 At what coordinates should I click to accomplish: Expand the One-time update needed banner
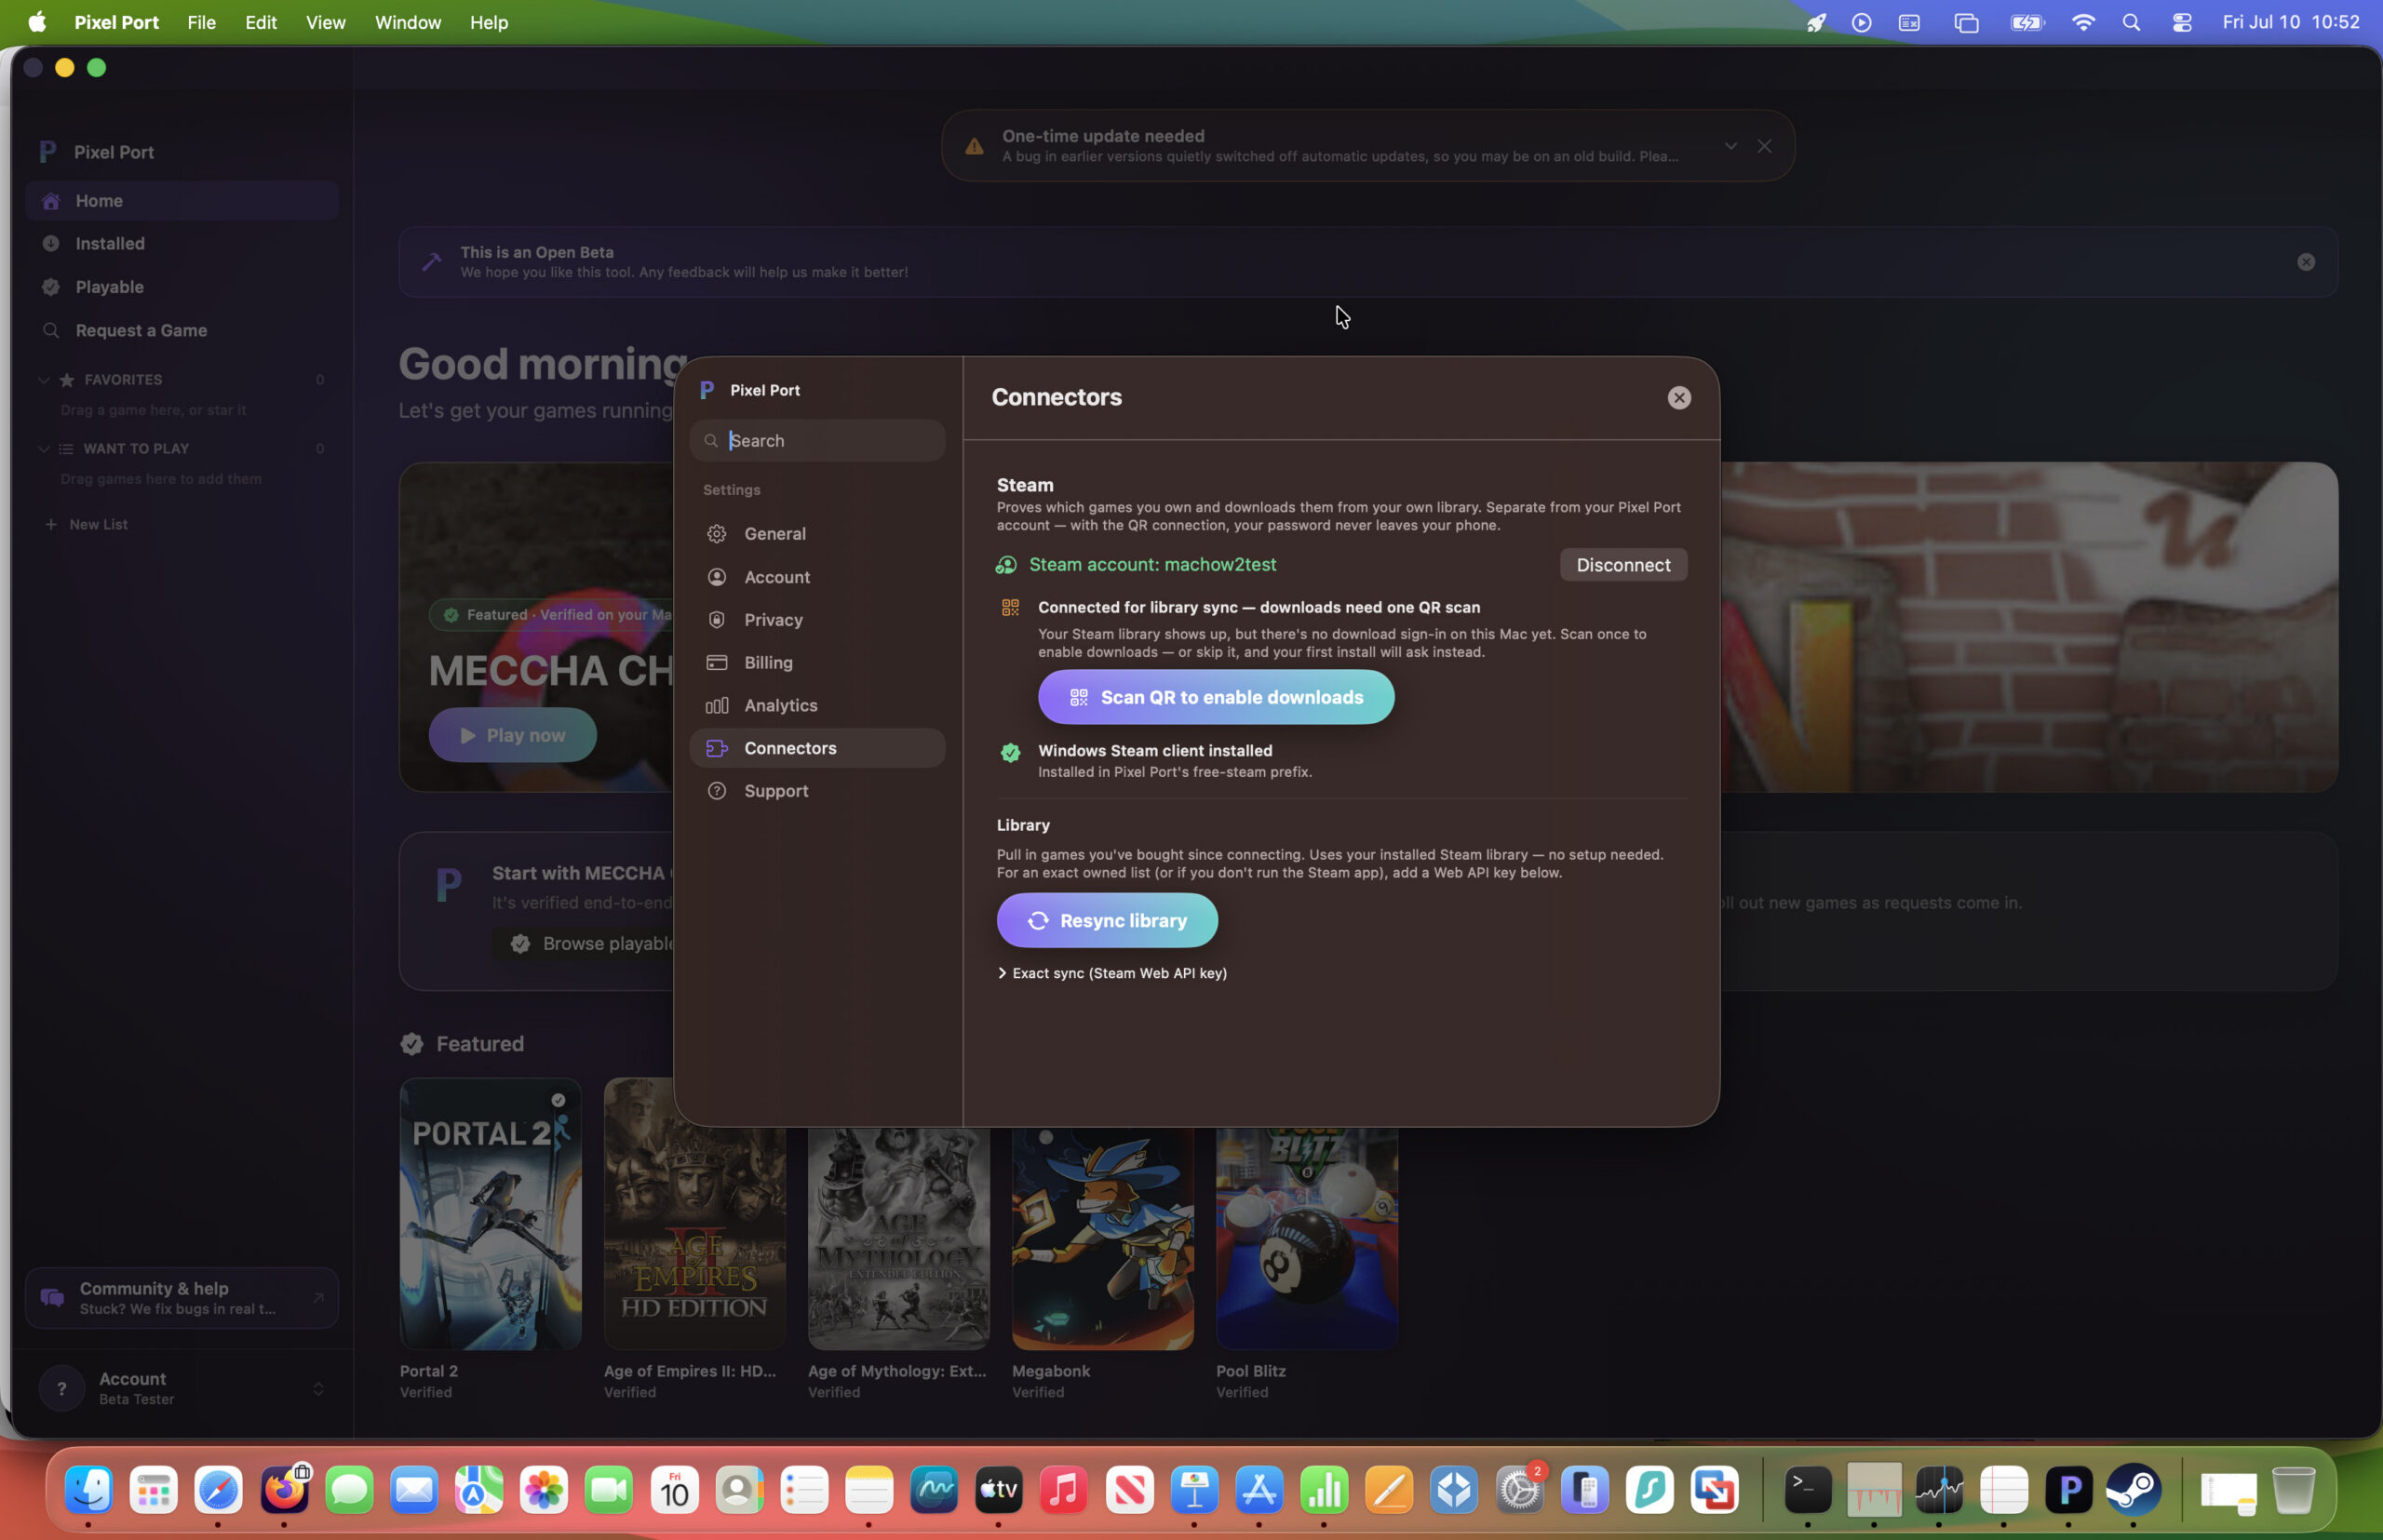[1730, 146]
